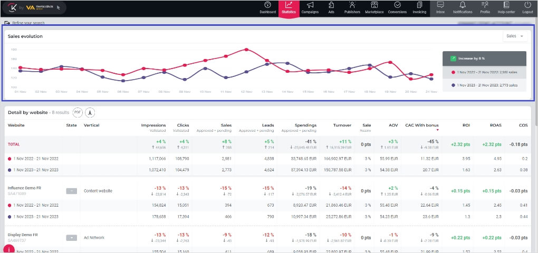Click the Influence Demo FR website name
The image size is (538, 253).
24,188
